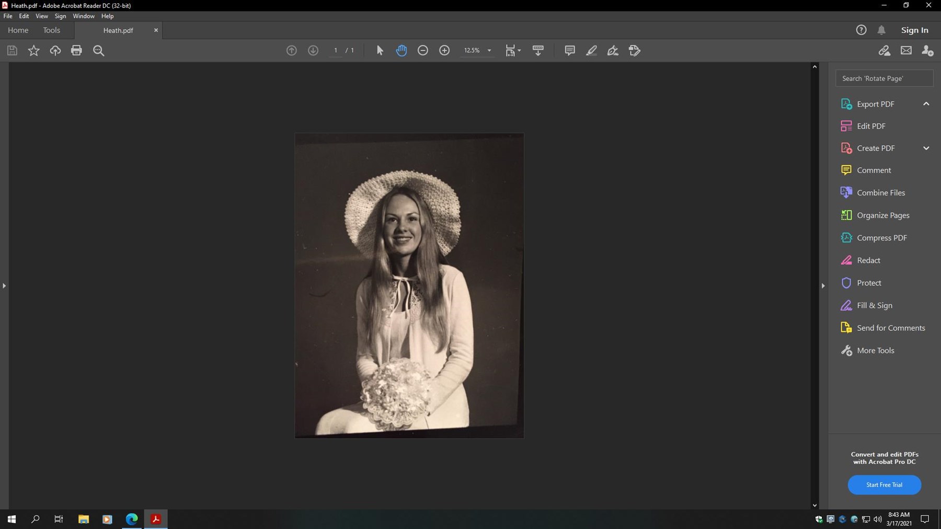This screenshot has height=529, width=941.
Task: Send file by email envelope icon
Action: (906, 51)
